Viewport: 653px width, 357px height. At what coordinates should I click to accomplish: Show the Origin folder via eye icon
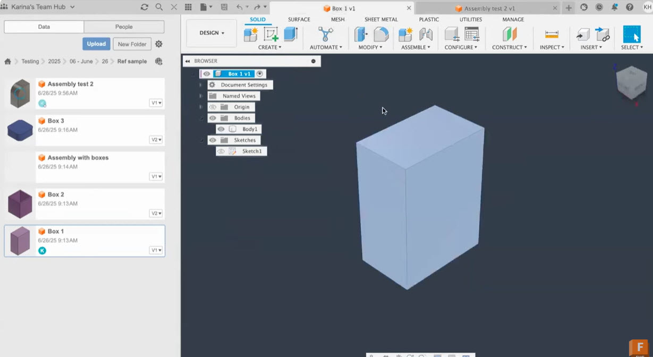(x=213, y=107)
